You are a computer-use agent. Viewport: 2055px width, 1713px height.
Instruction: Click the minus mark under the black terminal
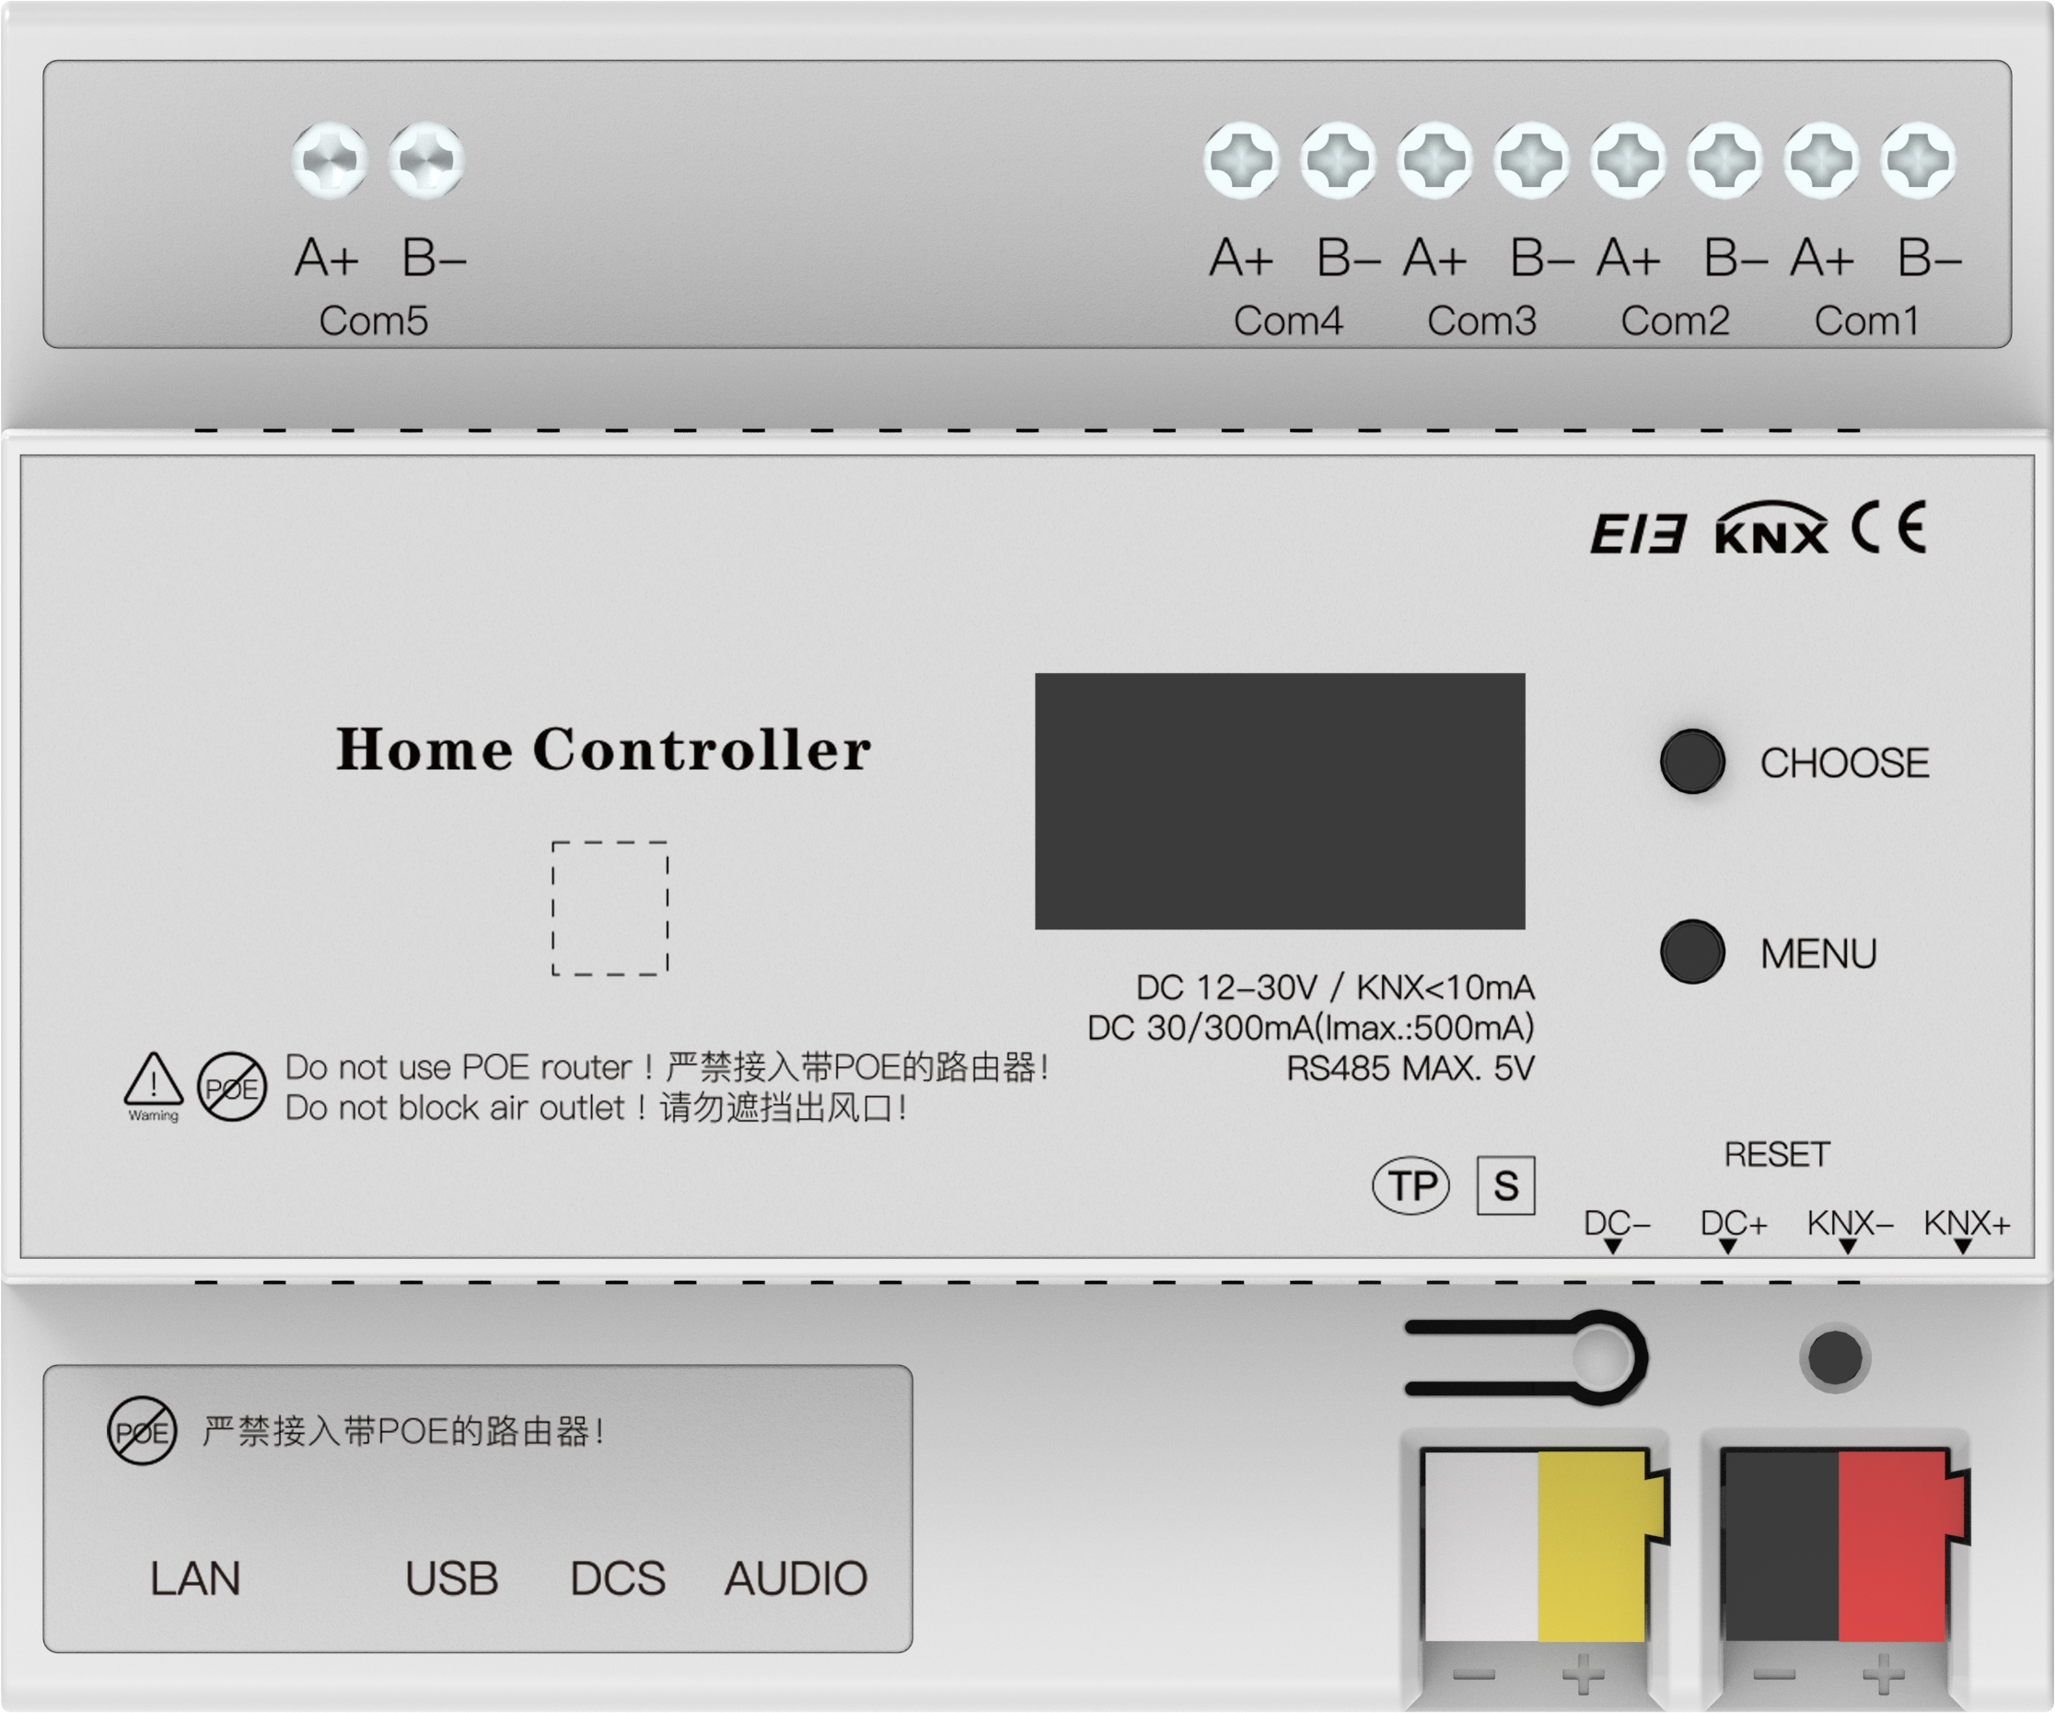[1775, 1675]
